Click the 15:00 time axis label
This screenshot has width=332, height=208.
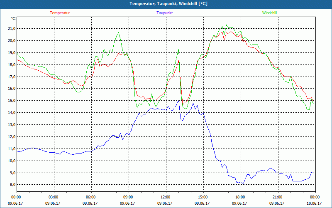[x=203, y=197]
